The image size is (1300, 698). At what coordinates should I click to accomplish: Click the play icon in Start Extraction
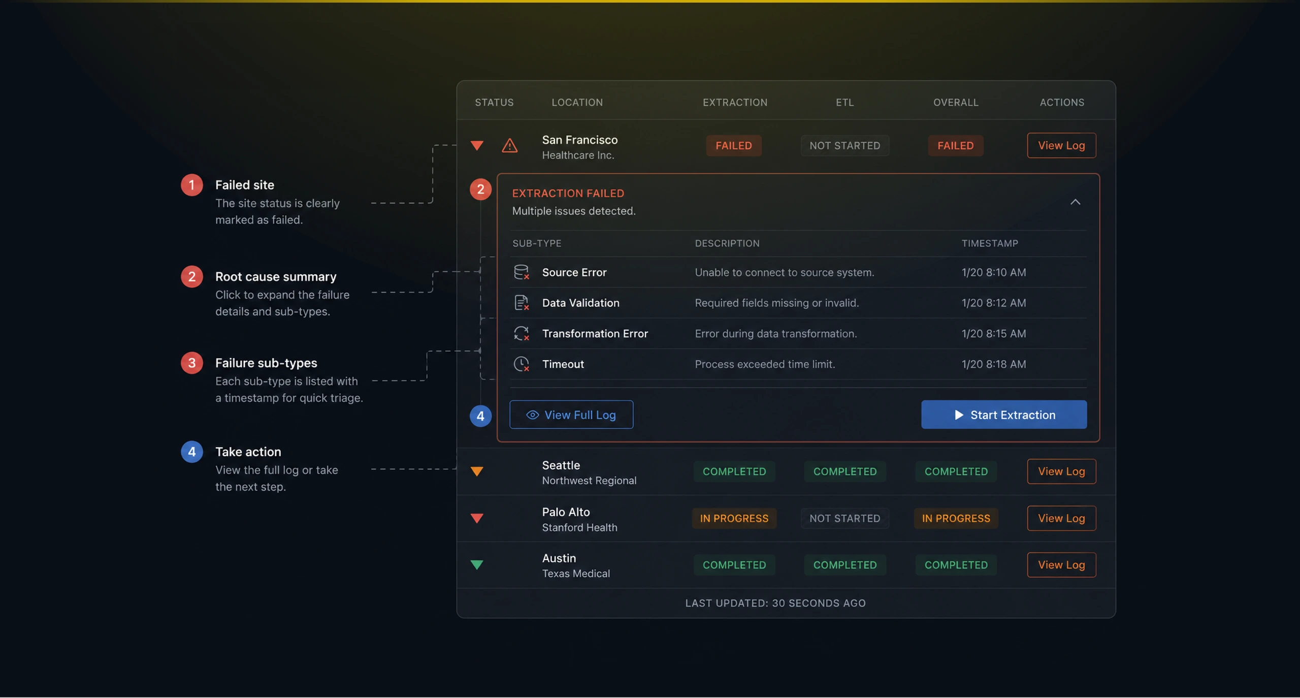(959, 415)
